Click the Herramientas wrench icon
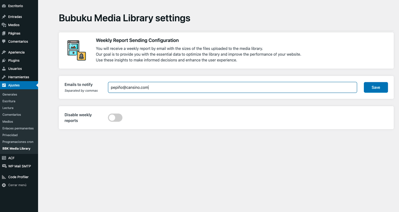This screenshot has height=212, width=399. coord(4,77)
